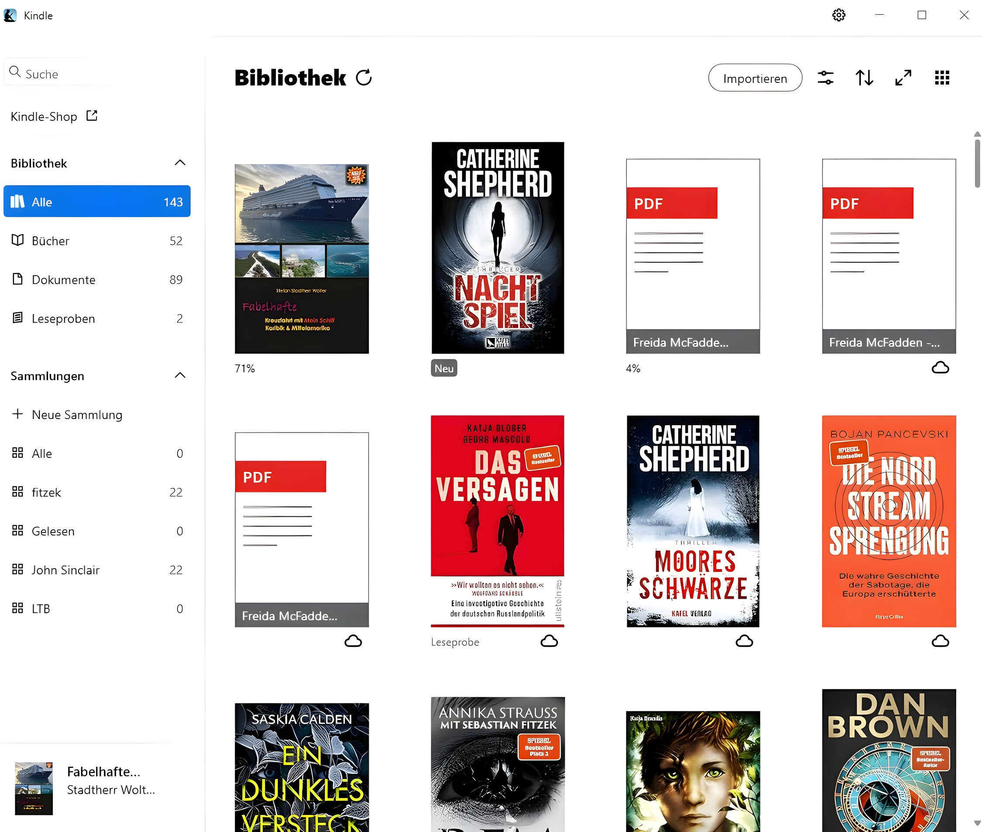Open Catherine Shepherd Nachtspiel cover

498,248
